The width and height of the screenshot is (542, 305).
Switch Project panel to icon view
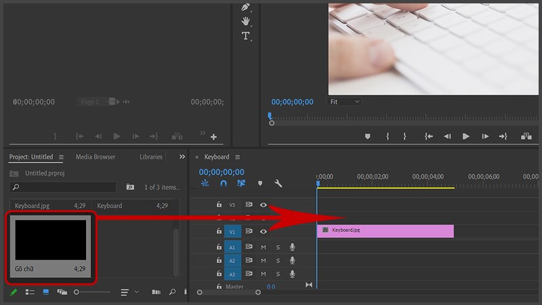(46, 292)
